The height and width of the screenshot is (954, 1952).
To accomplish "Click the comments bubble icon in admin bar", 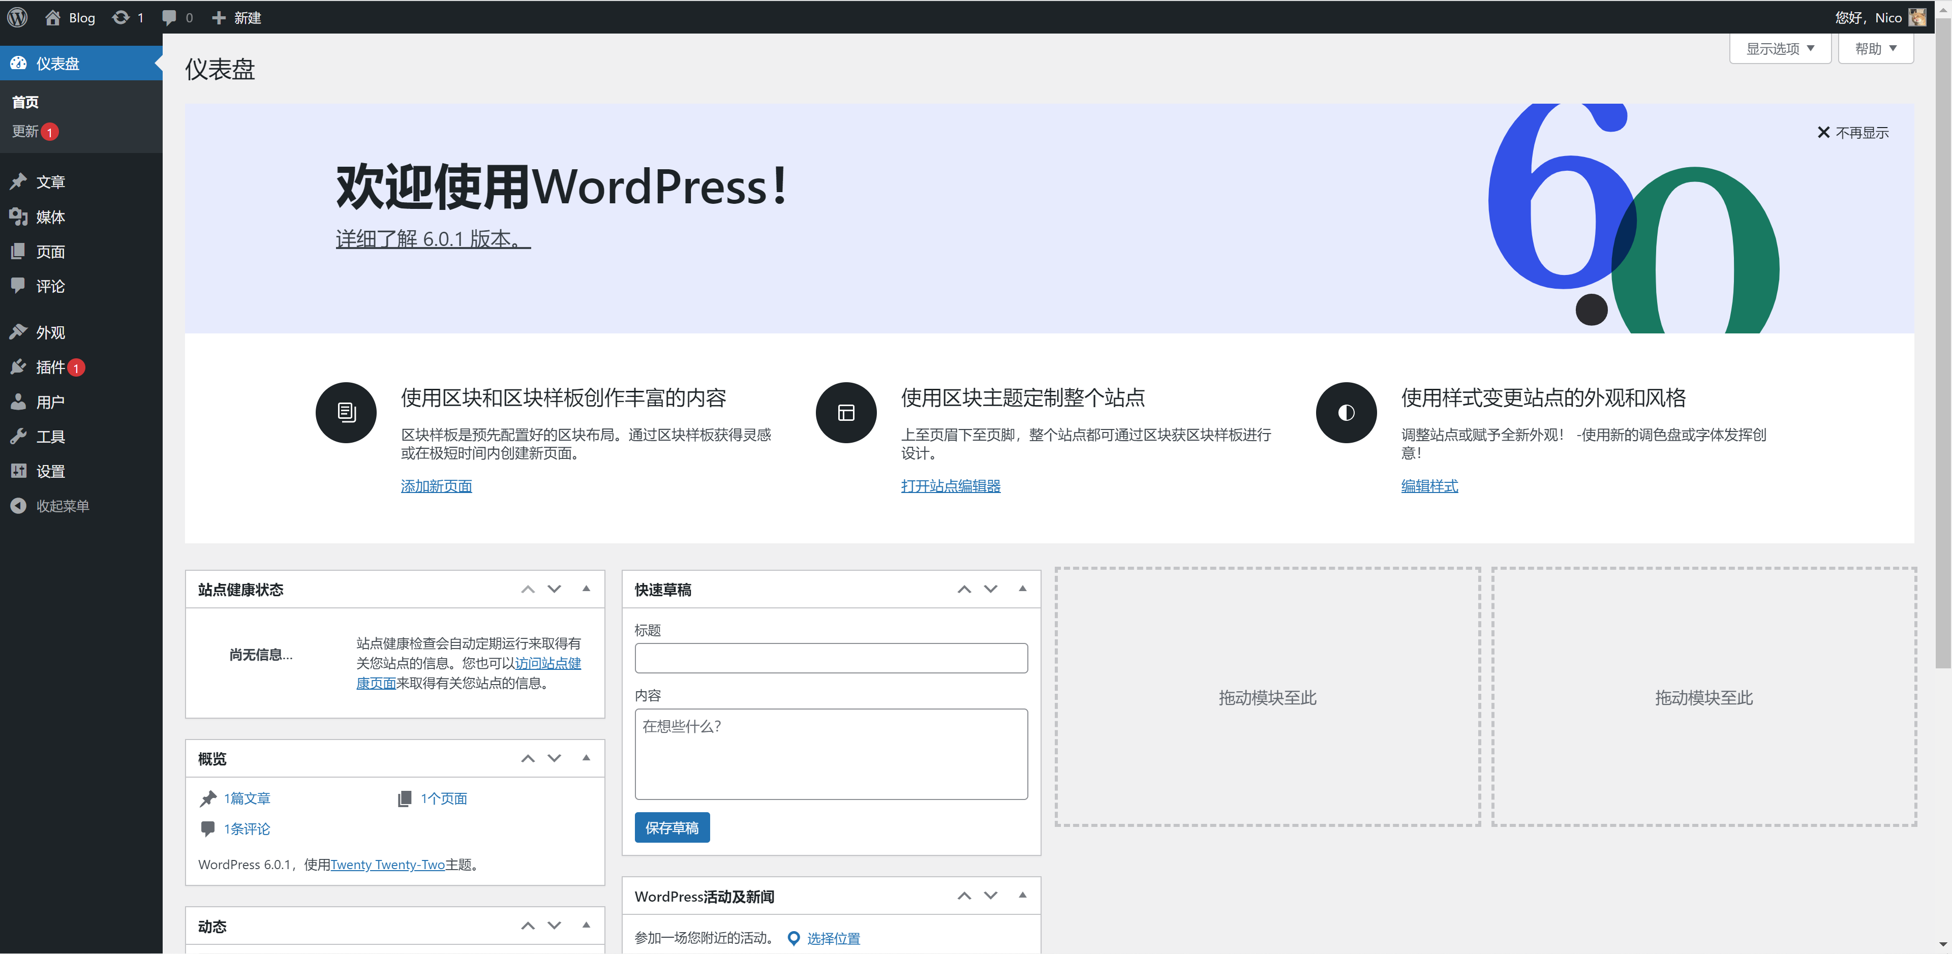I will 169,17.
